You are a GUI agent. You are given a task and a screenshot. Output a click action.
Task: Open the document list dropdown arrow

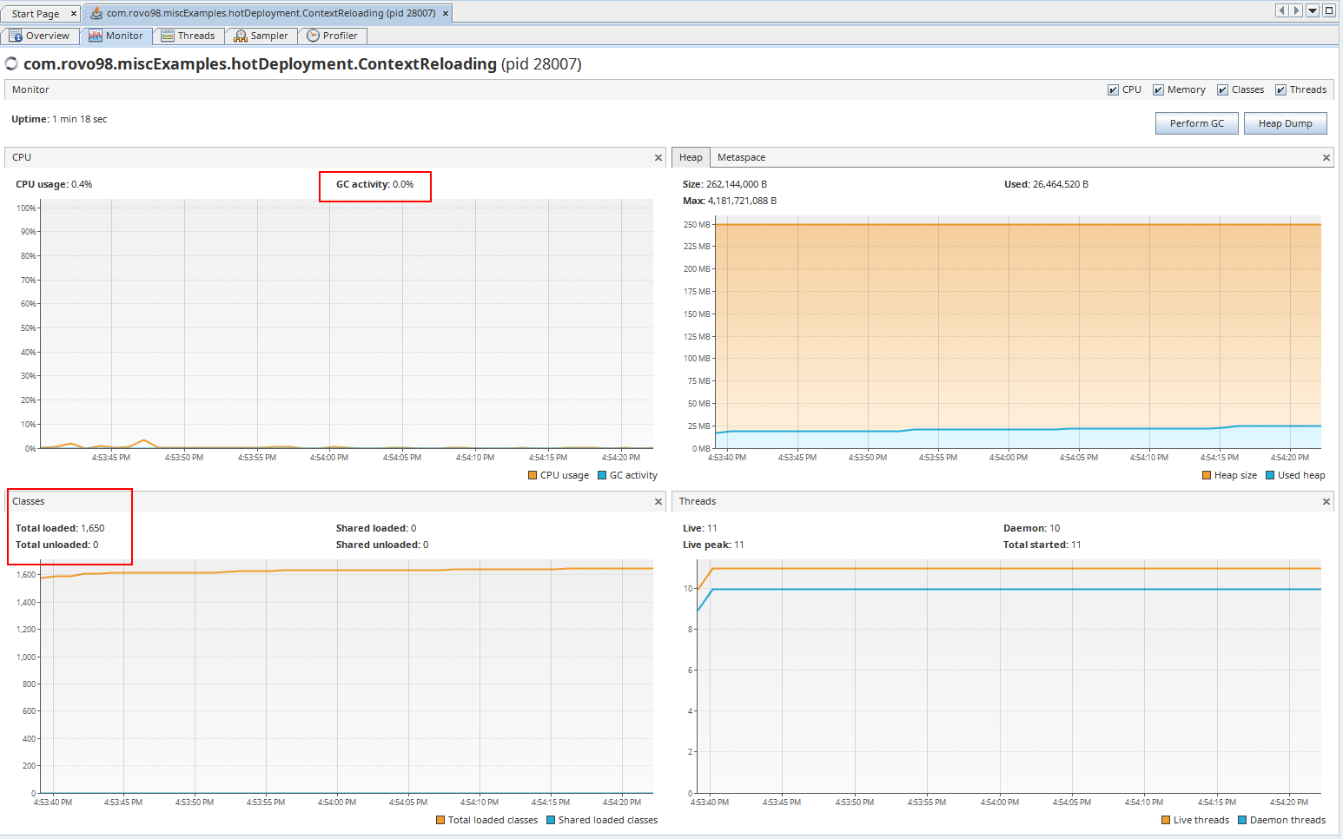pos(1313,10)
